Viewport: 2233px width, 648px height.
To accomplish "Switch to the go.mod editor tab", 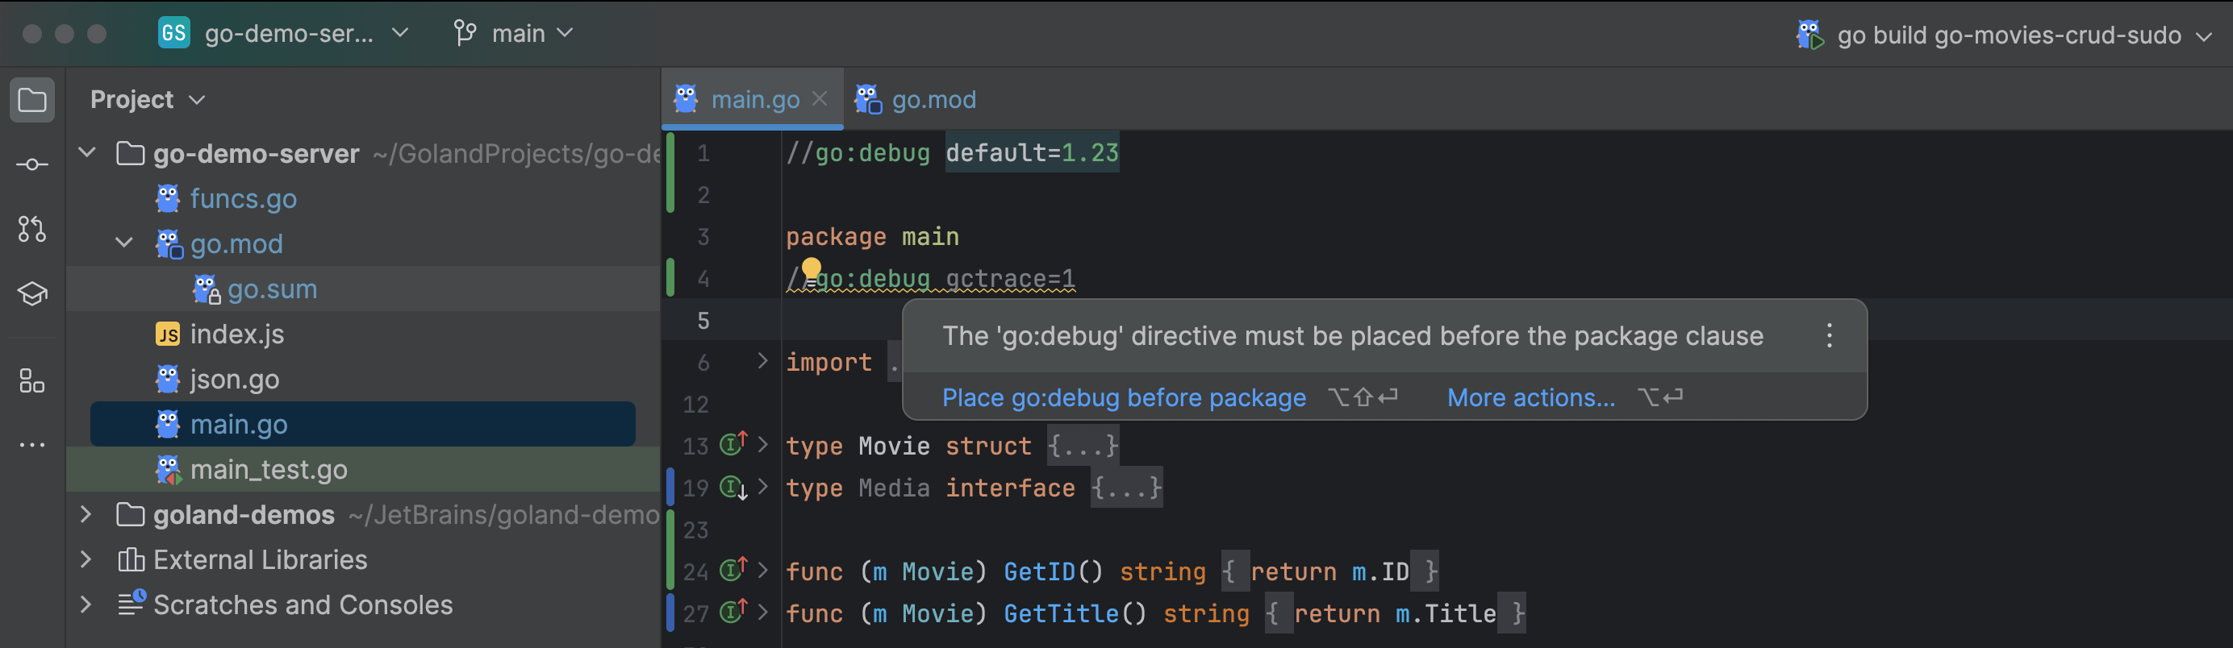I will tap(933, 101).
